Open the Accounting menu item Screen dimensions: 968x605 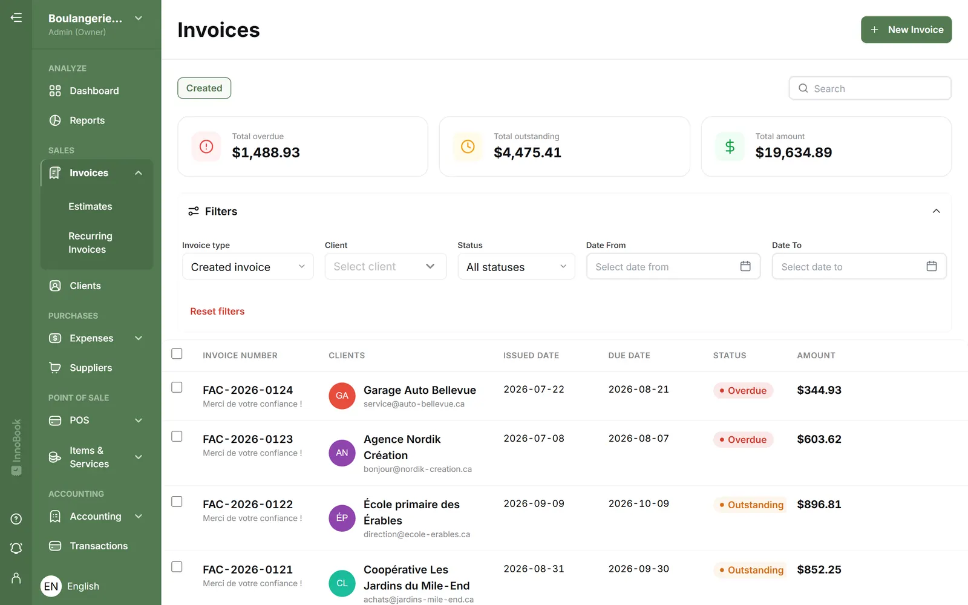pyautogui.click(x=96, y=516)
